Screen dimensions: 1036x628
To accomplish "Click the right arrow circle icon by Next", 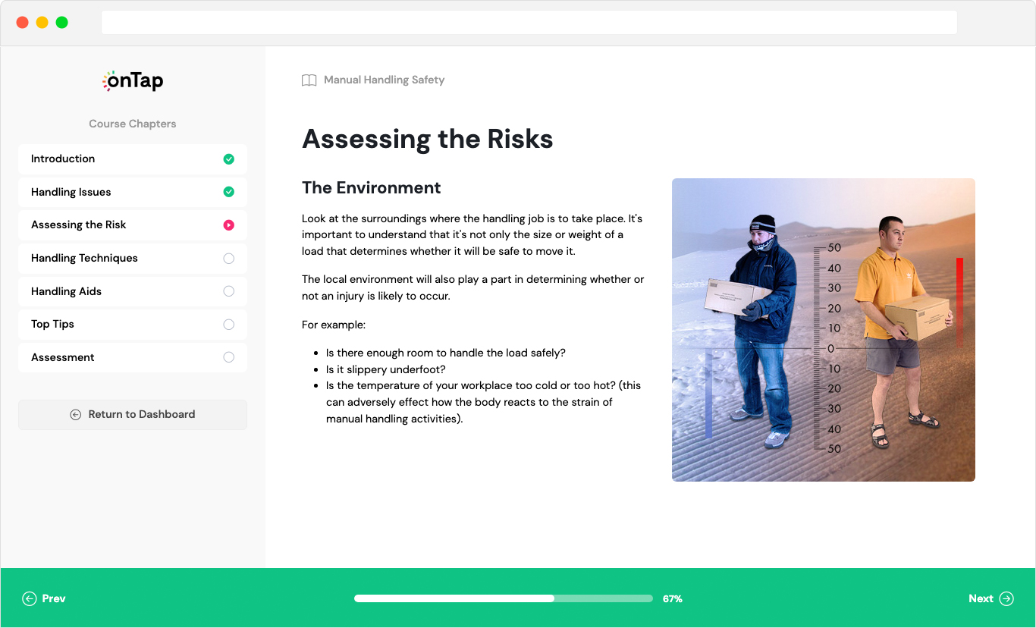I will click(1006, 598).
